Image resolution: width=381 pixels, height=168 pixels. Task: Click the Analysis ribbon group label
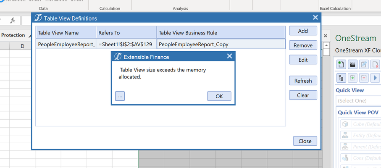180,8
